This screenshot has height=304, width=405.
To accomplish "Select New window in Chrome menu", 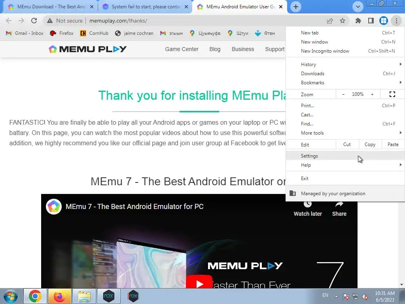I will point(345,42).
